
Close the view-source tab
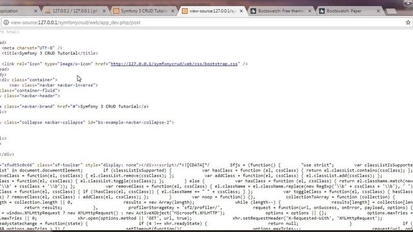pyautogui.click(x=241, y=11)
